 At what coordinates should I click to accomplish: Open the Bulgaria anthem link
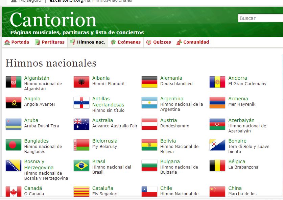pos(170,161)
